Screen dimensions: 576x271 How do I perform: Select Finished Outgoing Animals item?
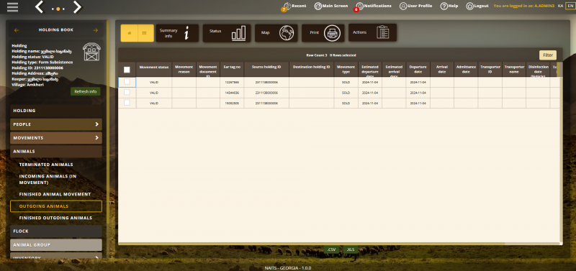click(55, 218)
